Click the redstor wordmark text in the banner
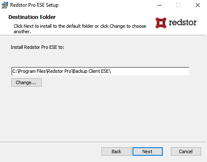207x162 pixels. (183, 22)
